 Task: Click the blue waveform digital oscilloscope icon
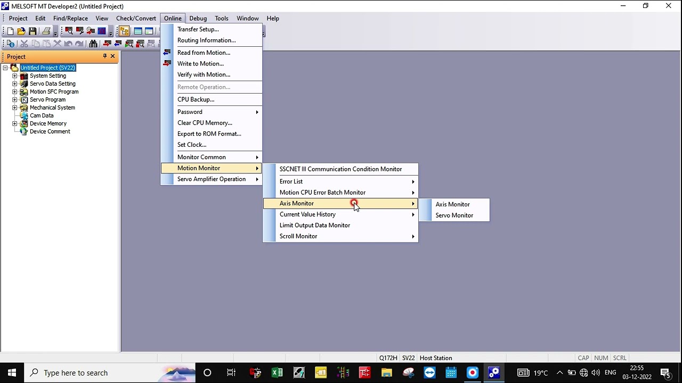coord(102,31)
